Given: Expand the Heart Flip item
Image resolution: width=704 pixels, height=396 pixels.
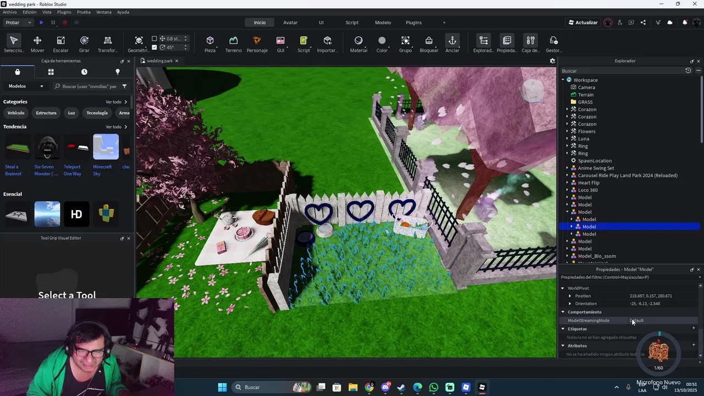Looking at the screenshot, I should click(567, 183).
